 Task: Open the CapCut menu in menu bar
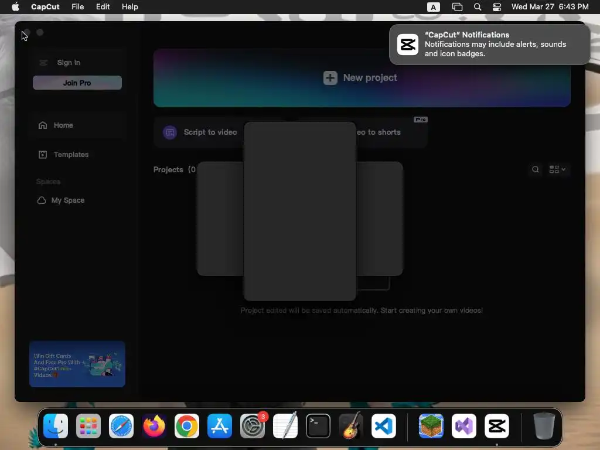coord(45,7)
